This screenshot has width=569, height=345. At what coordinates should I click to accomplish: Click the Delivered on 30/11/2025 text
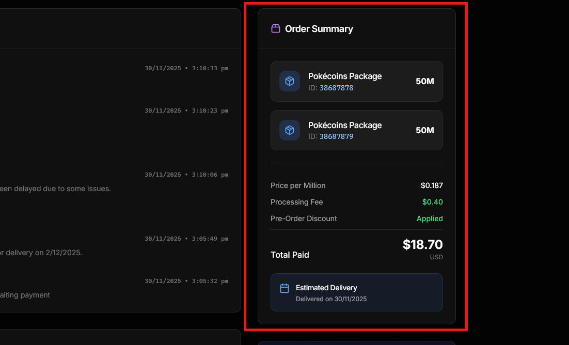tap(331, 299)
